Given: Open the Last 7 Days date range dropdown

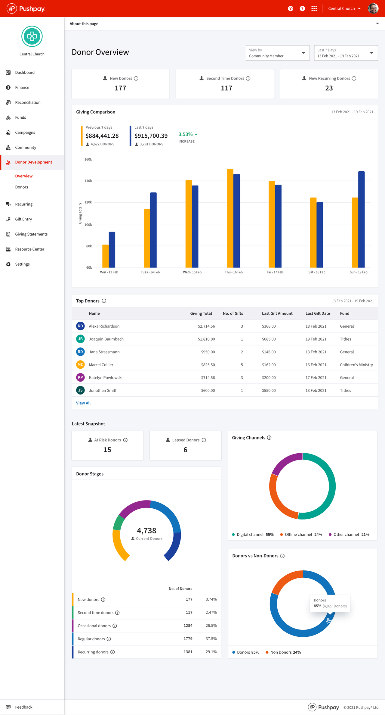Looking at the screenshot, I should click(346, 53).
